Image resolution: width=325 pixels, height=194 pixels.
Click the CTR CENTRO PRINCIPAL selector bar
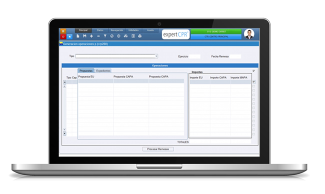pyautogui.click(x=216, y=36)
